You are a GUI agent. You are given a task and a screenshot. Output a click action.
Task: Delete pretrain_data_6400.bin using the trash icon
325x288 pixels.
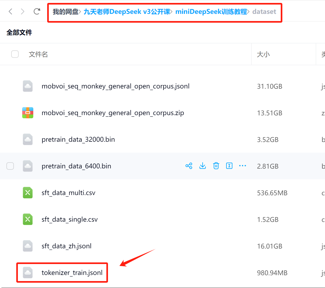tap(216, 166)
